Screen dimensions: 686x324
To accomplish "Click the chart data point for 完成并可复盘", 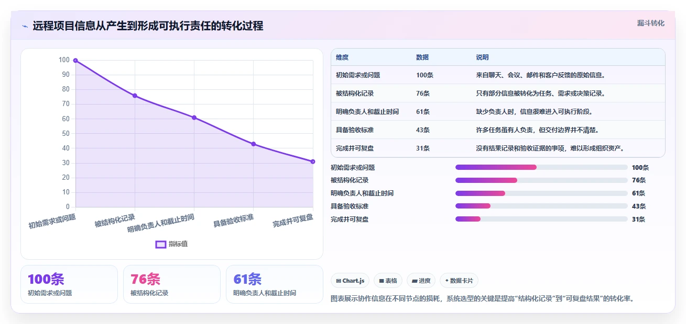I will [313, 161].
